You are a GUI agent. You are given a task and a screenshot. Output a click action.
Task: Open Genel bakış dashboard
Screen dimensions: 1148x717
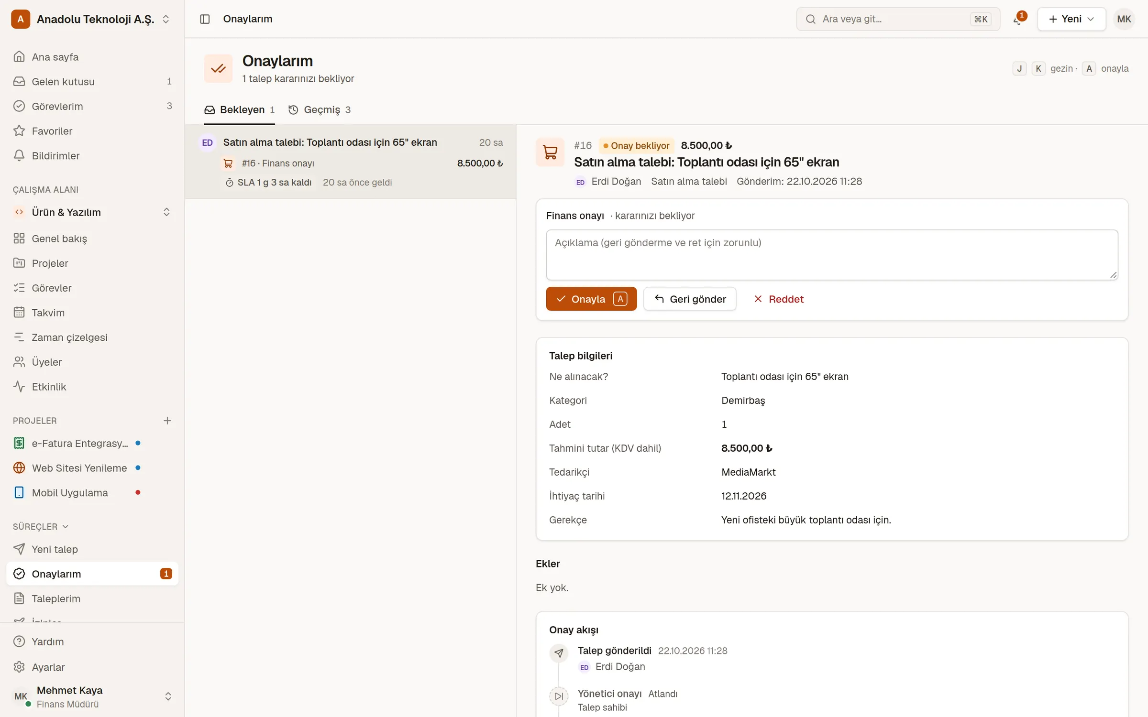point(92,239)
